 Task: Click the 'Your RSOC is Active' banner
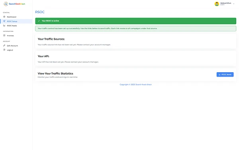coord(136,21)
